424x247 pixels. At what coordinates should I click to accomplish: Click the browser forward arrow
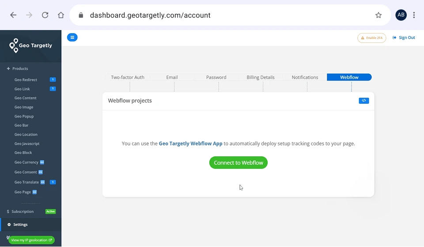pos(29,15)
